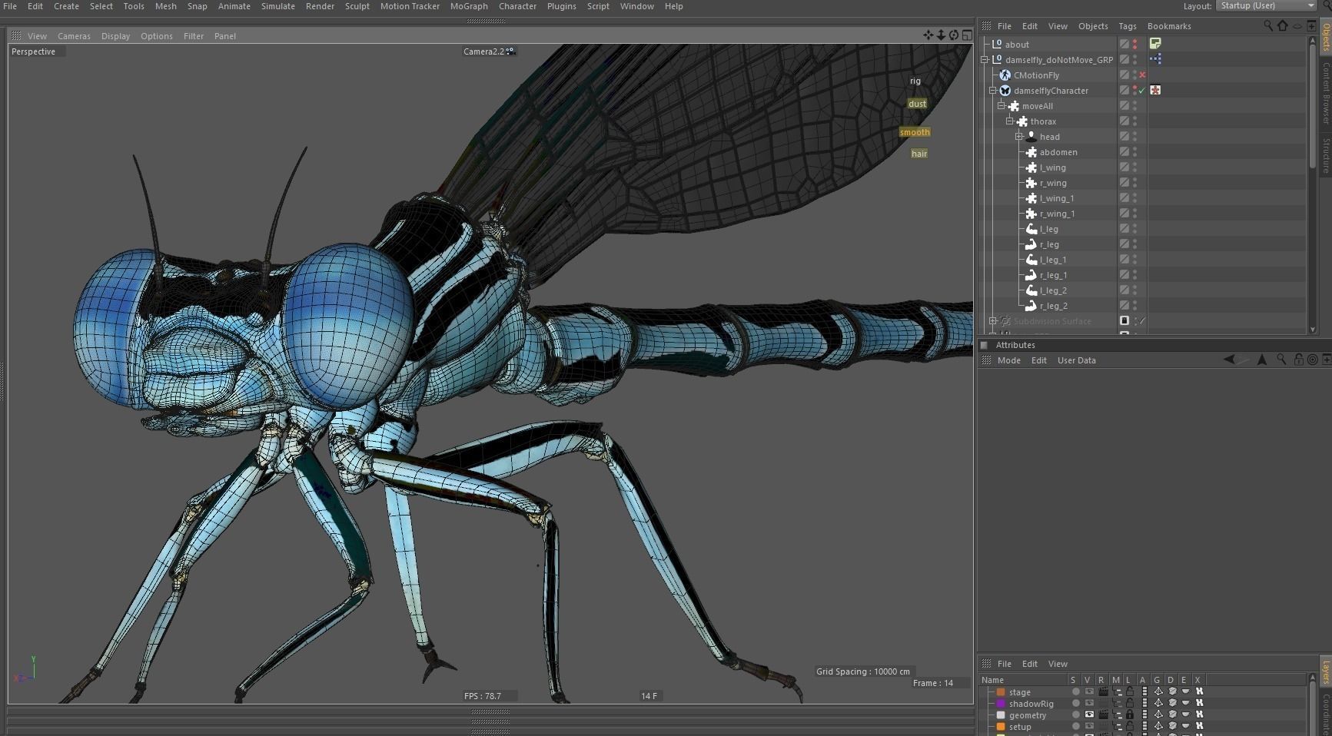Open the Attributes User Data menu
Screen dimensions: 1332x736
point(1076,360)
